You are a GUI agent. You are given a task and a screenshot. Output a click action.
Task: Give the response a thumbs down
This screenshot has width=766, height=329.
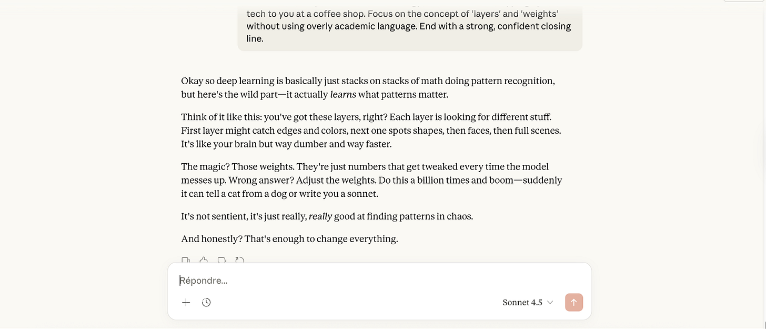point(221,260)
